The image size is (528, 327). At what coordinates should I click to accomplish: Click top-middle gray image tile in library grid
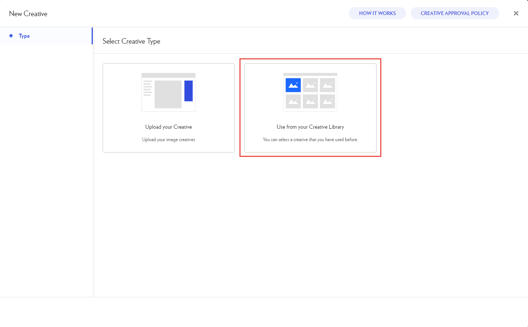point(310,85)
